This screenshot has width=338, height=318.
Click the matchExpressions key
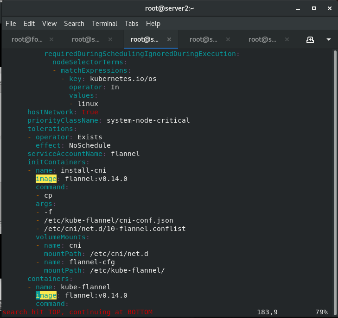94,70
